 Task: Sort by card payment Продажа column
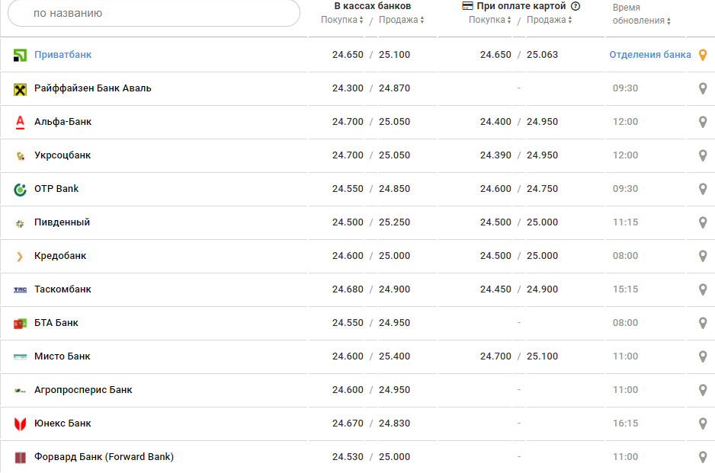coord(549,20)
